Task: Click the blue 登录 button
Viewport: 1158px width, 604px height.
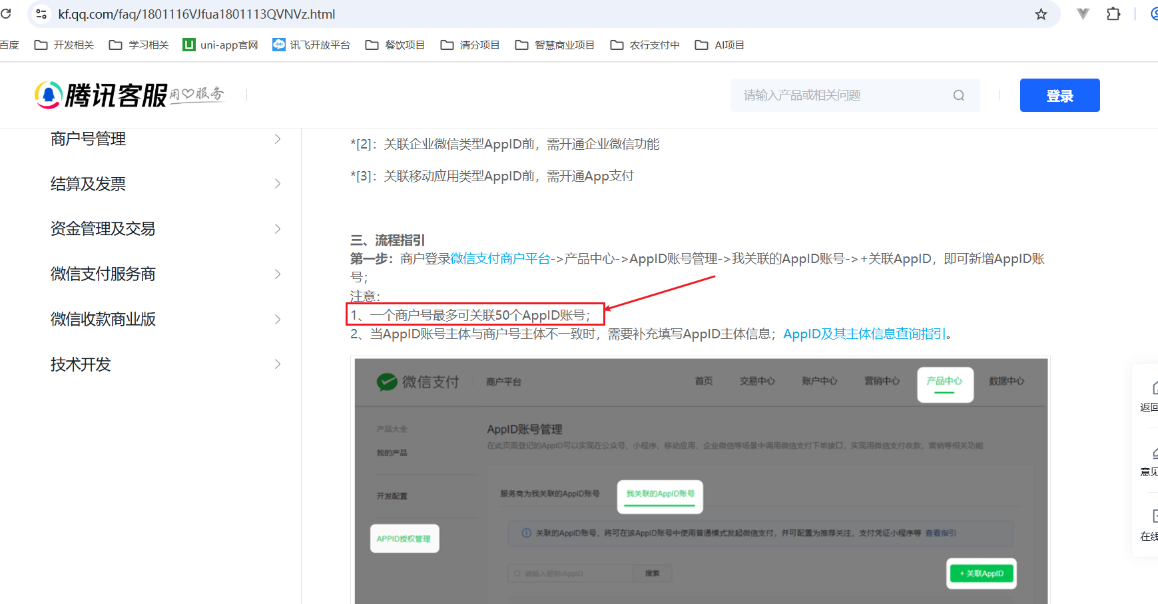Action: (x=1059, y=95)
